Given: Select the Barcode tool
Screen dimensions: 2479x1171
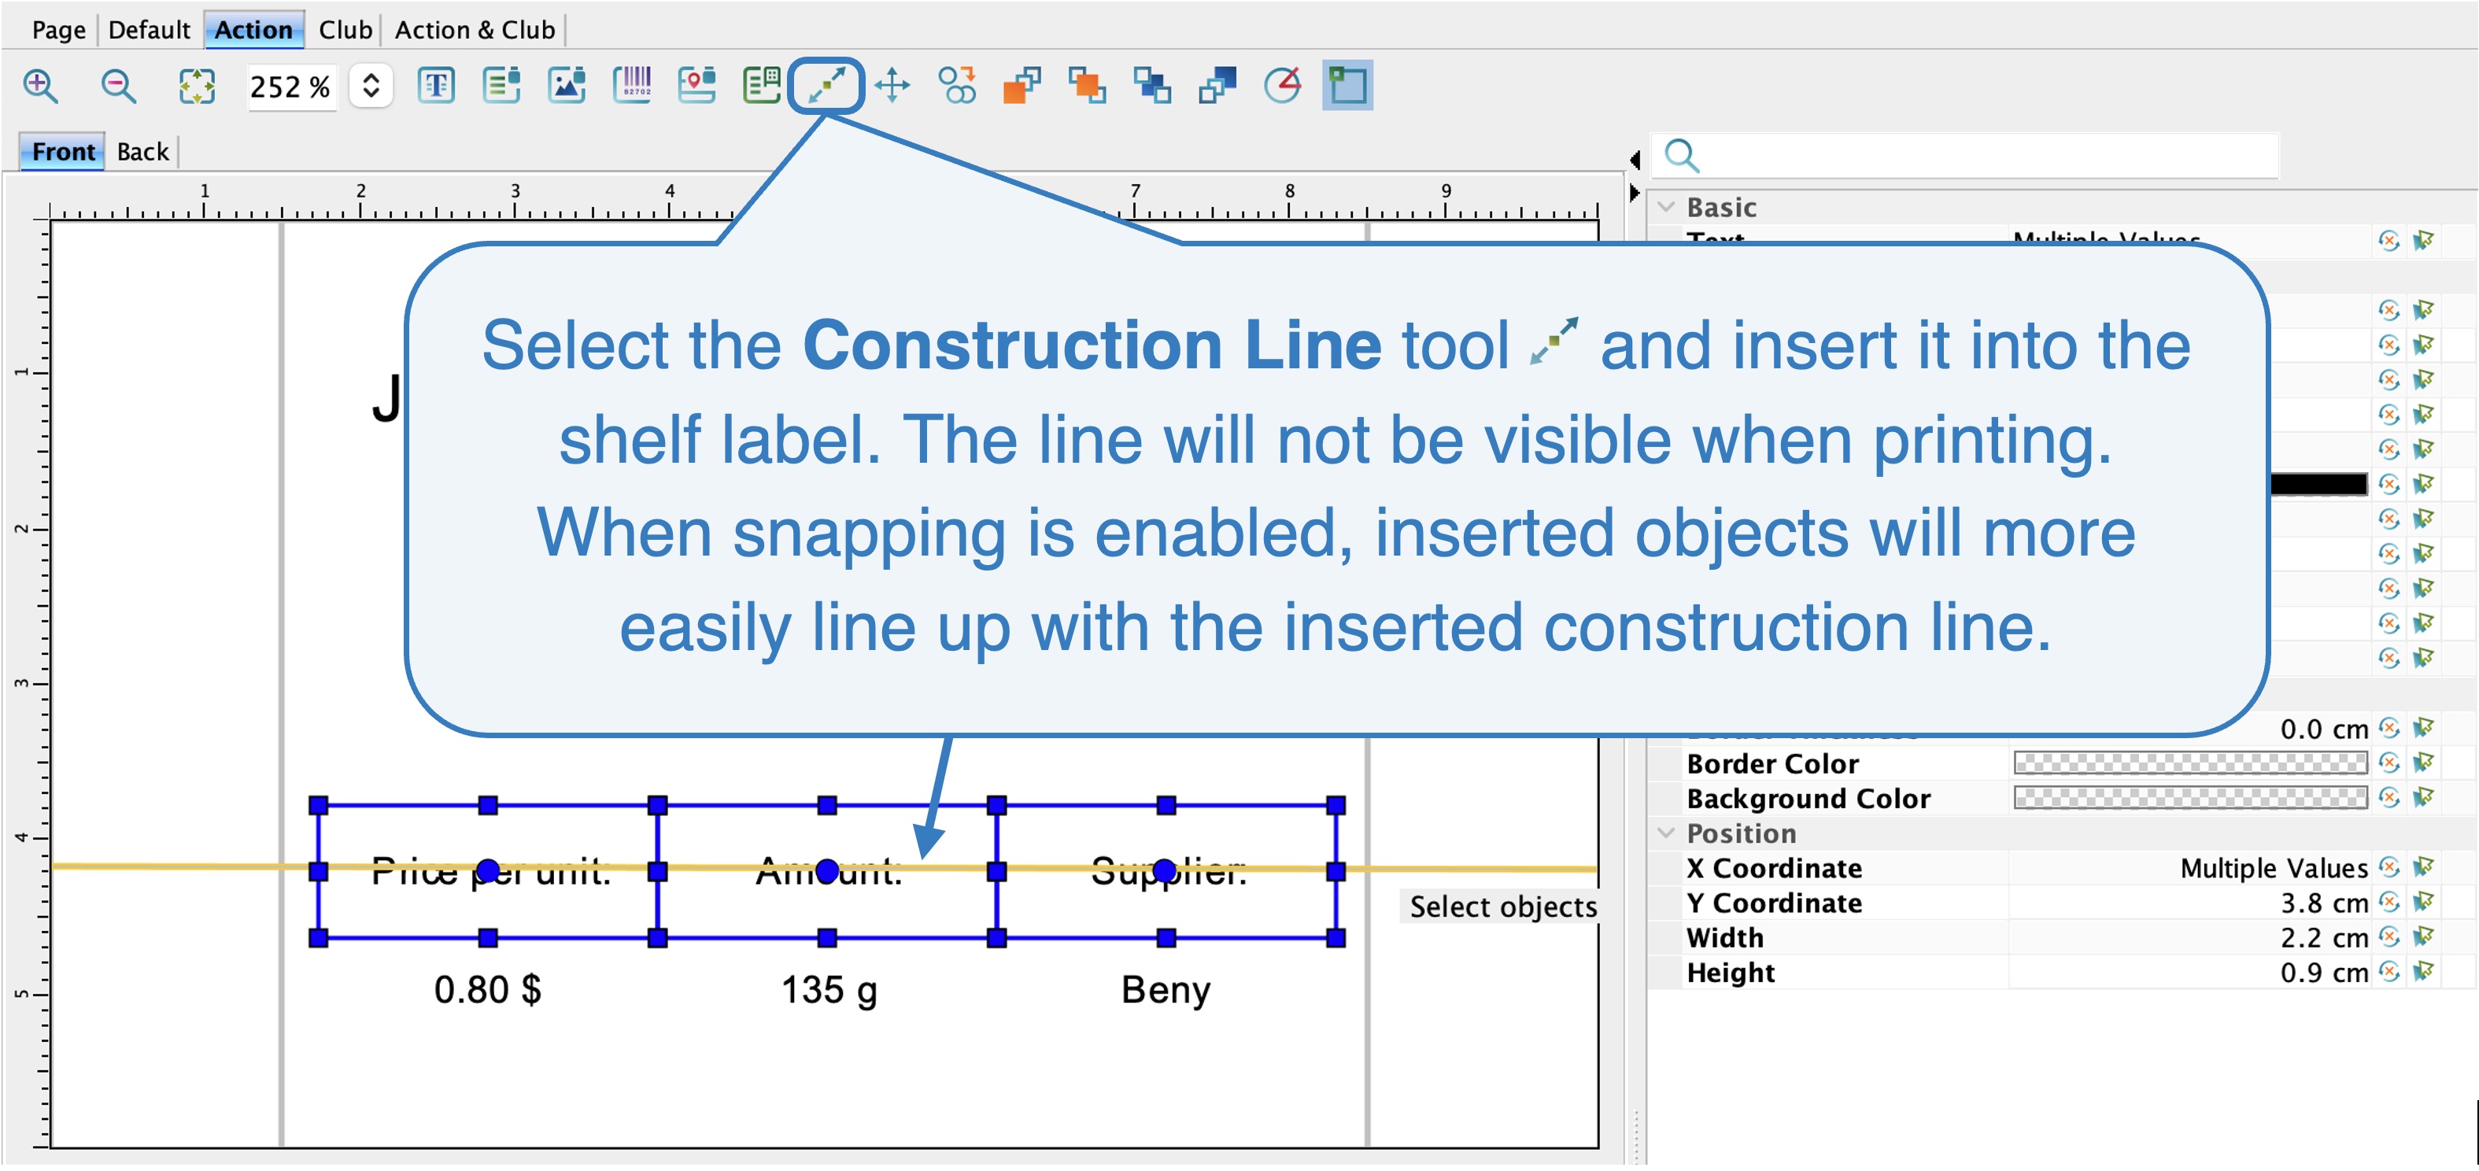Looking at the screenshot, I should (632, 87).
